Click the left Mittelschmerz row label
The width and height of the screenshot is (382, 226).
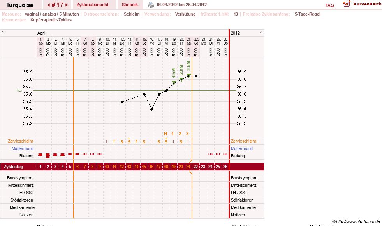pos(21,185)
